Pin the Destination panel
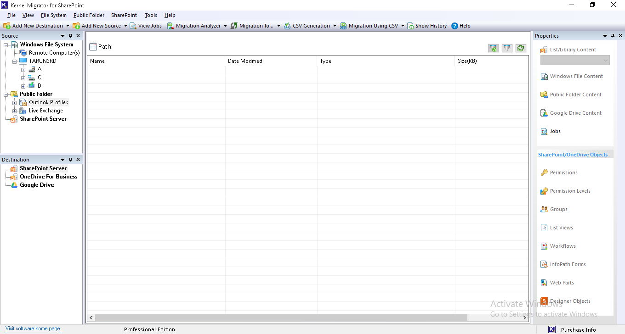The width and height of the screenshot is (625, 334). coord(70,160)
